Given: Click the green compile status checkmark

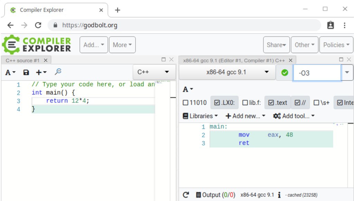Looking at the screenshot, I should point(285,72).
